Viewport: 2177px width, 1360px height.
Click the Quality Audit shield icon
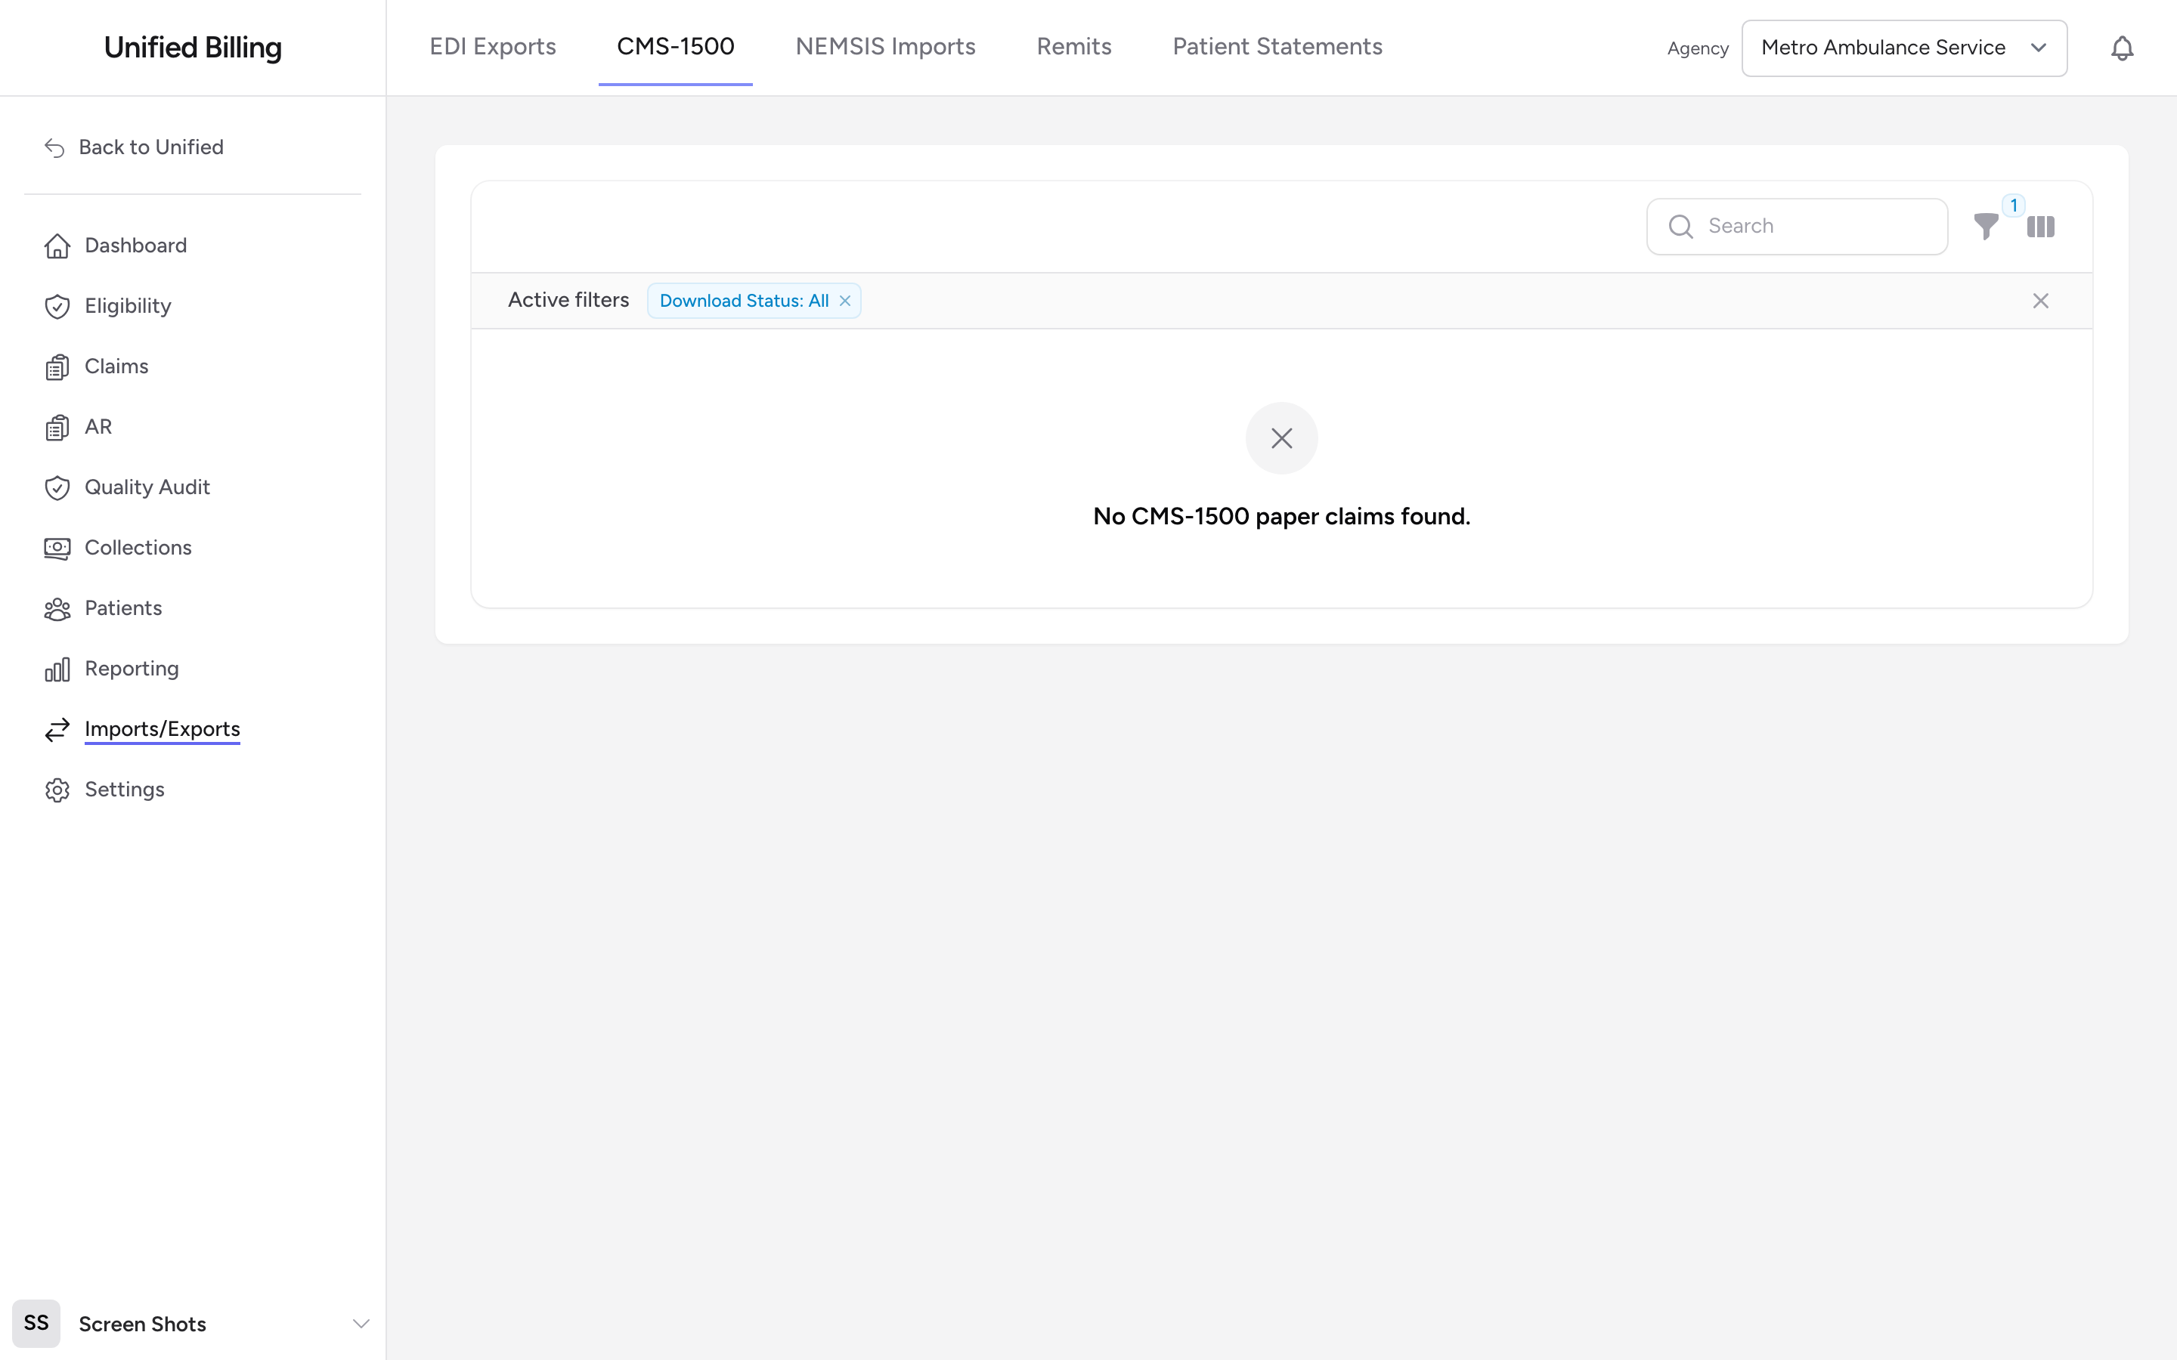click(x=57, y=487)
